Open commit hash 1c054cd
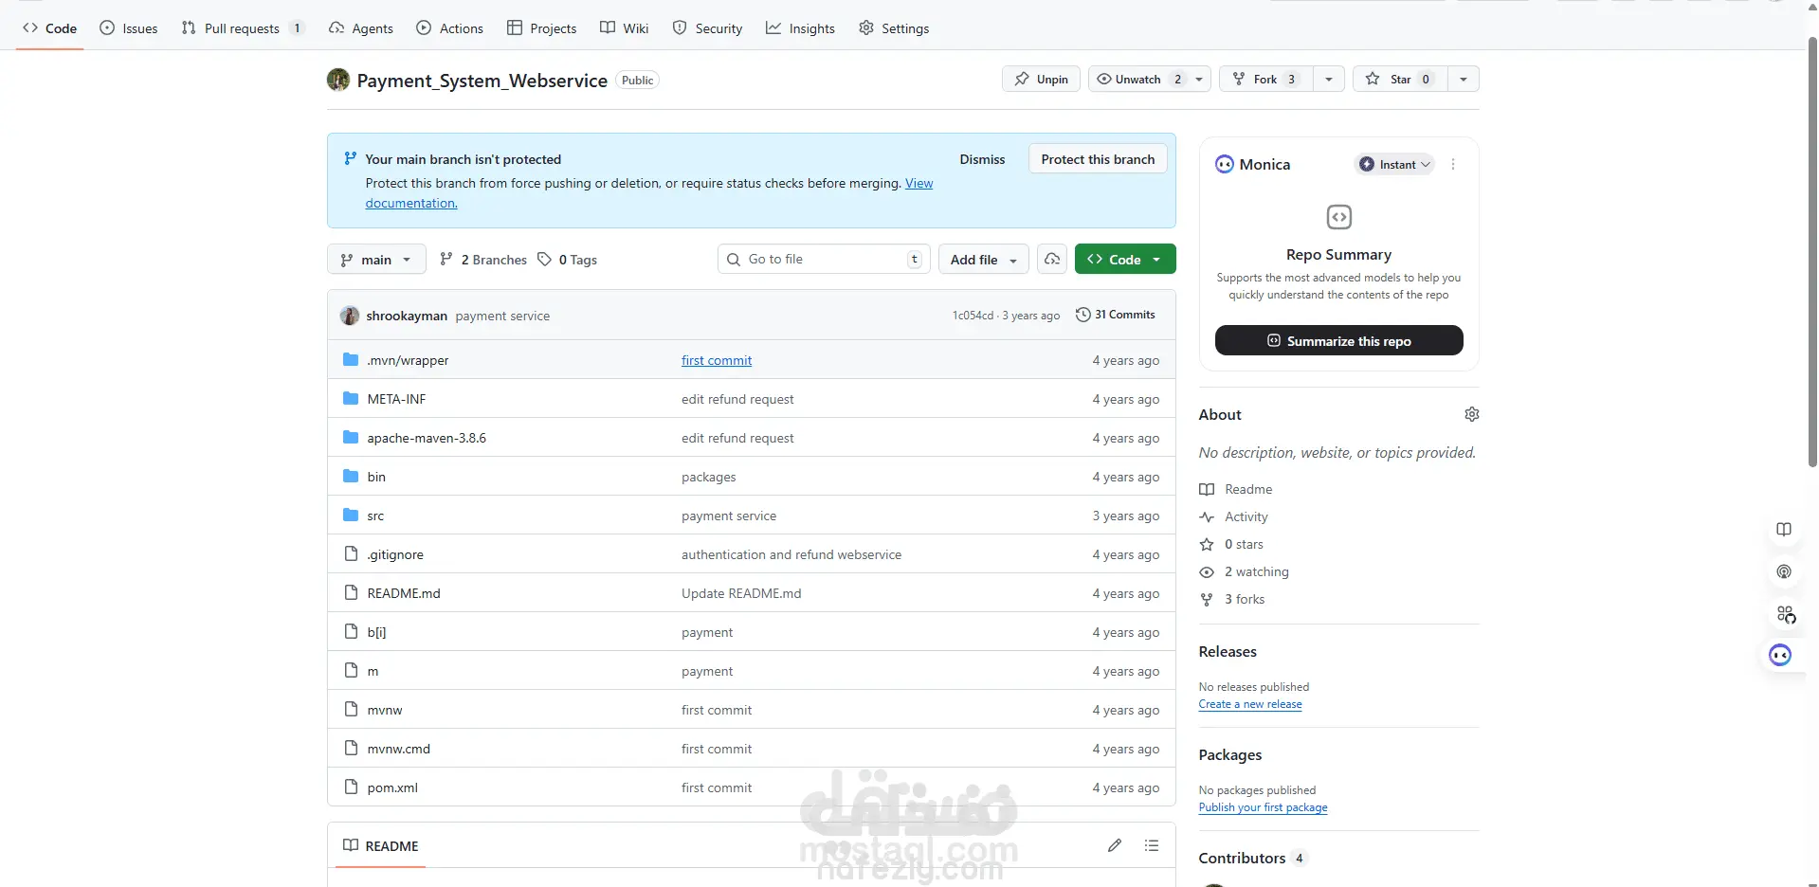 (973, 316)
